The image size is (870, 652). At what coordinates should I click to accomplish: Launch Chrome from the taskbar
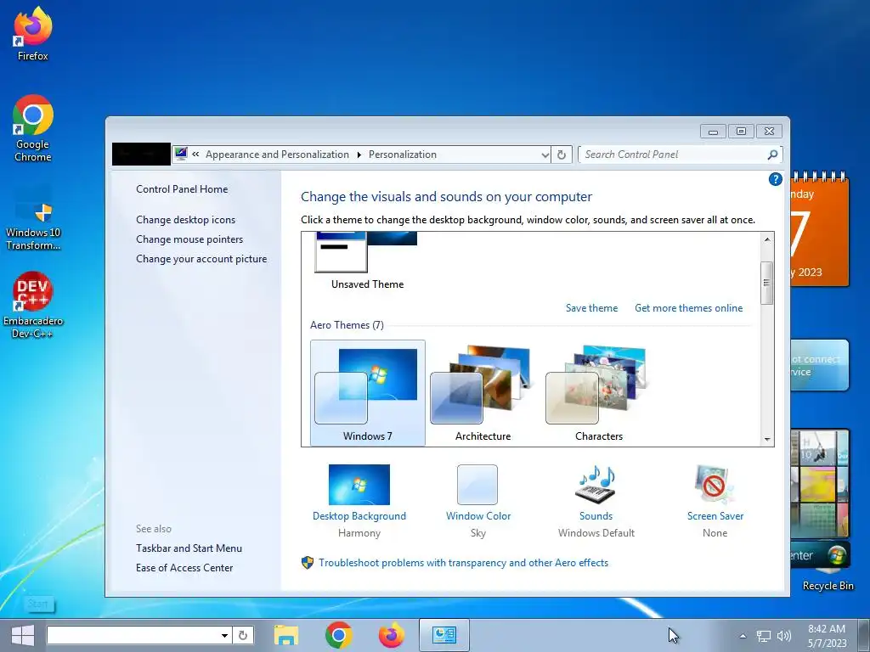(x=338, y=635)
